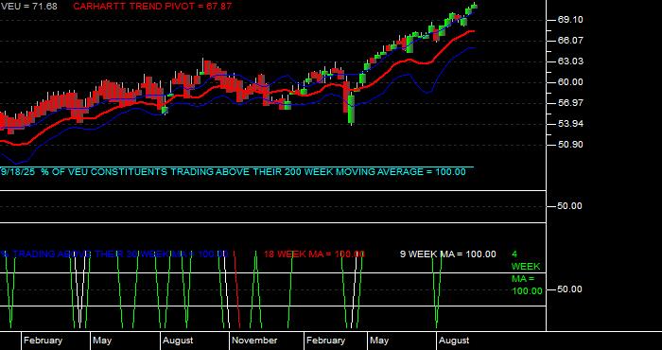Click the second August label on time axis
This screenshot has width=662, height=350.
tap(454, 341)
